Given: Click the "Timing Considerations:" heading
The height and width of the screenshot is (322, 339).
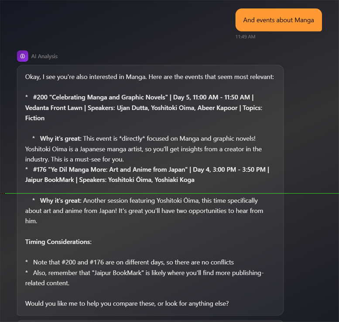Looking at the screenshot, I should click(x=58, y=242).
